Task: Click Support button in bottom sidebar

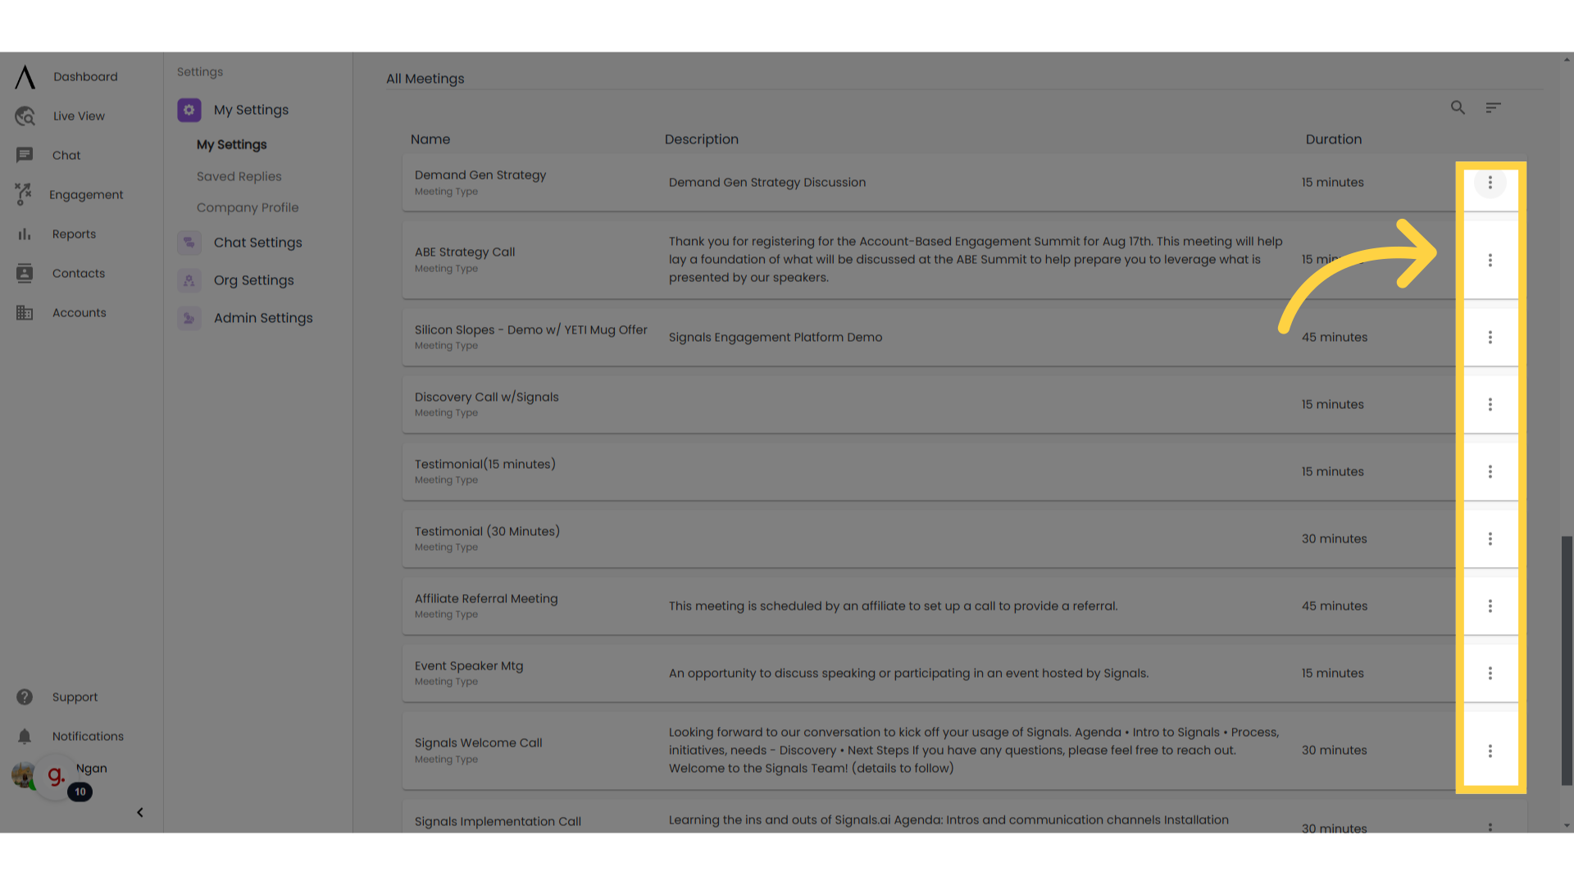Action: (75, 697)
